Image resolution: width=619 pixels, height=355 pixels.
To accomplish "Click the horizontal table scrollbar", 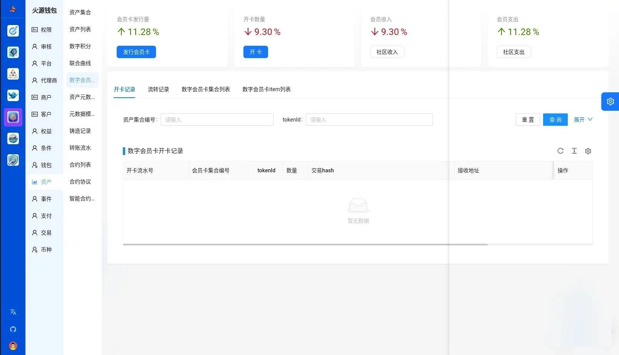I will click(x=305, y=244).
